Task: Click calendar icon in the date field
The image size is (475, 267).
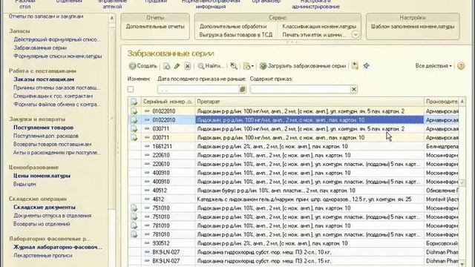Action: coord(243,89)
